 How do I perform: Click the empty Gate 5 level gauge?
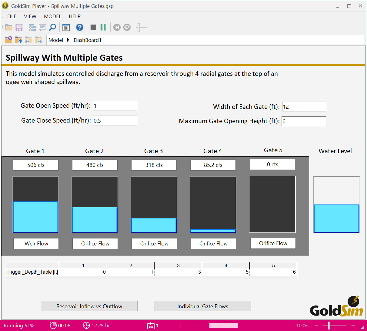[272, 204]
